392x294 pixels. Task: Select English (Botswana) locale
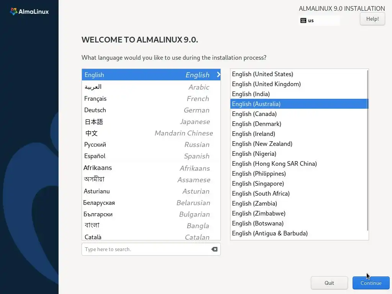pos(299,223)
